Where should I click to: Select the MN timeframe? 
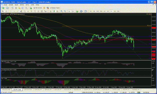pyautogui.click(x=118, y=11)
